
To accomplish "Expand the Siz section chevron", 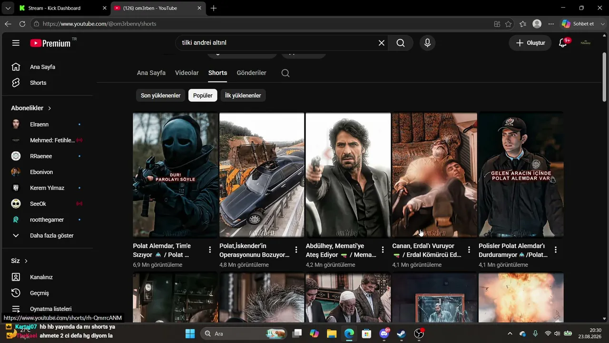I will [26, 261].
